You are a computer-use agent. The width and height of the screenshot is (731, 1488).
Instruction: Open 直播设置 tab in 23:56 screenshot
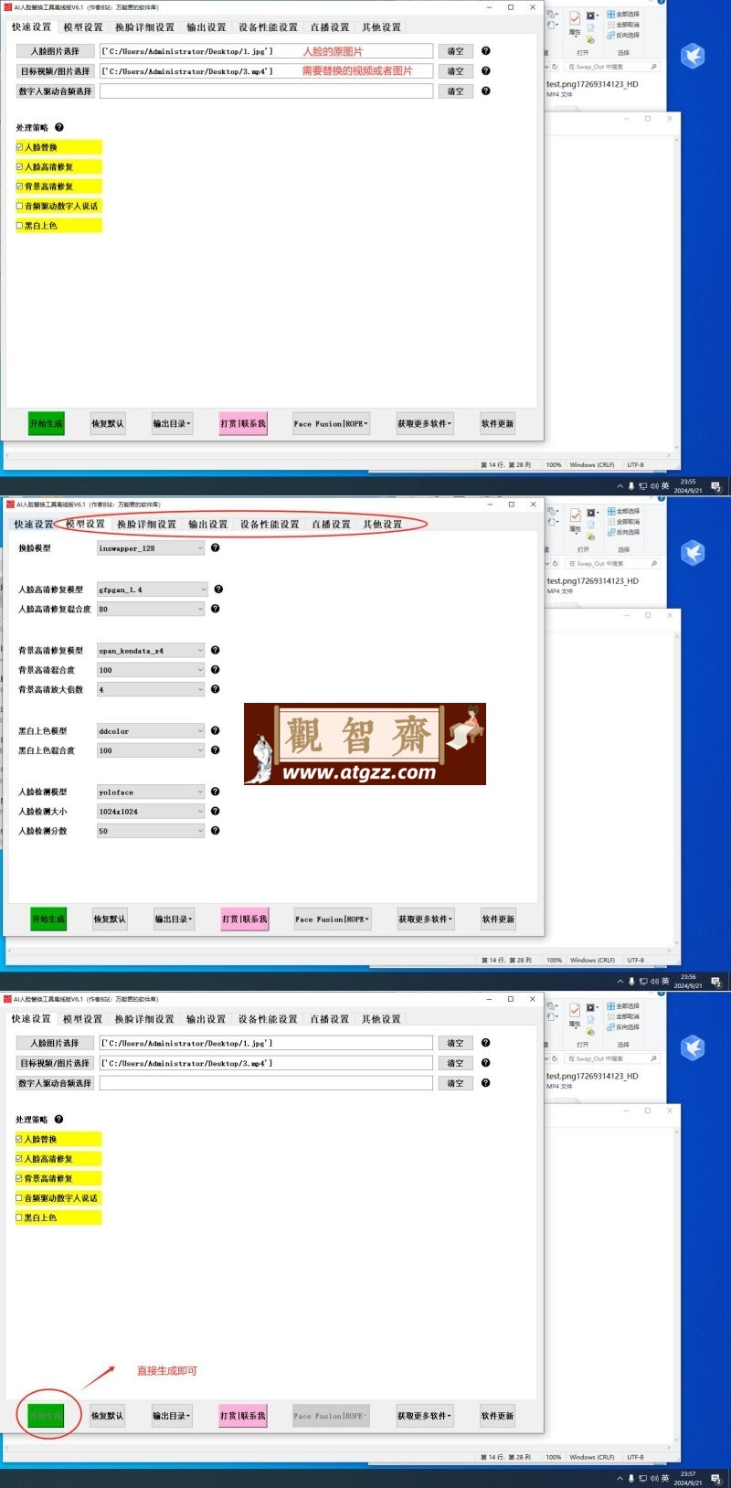(x=331, y=525)
